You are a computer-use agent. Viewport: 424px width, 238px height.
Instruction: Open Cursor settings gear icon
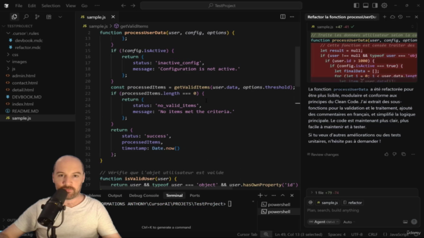coord(384,5)
